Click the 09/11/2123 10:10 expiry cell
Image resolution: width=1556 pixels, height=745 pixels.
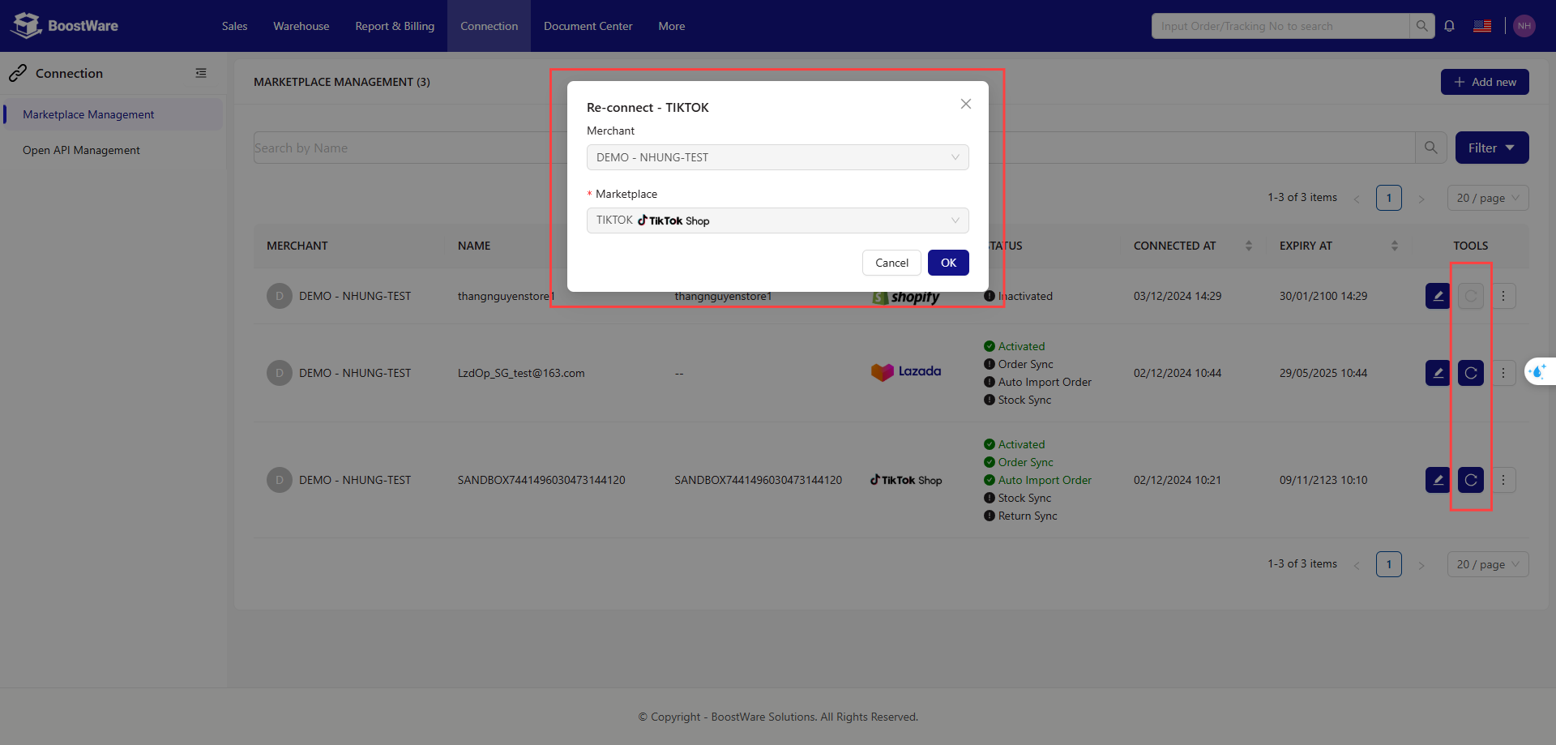(x=1323, y=480)
